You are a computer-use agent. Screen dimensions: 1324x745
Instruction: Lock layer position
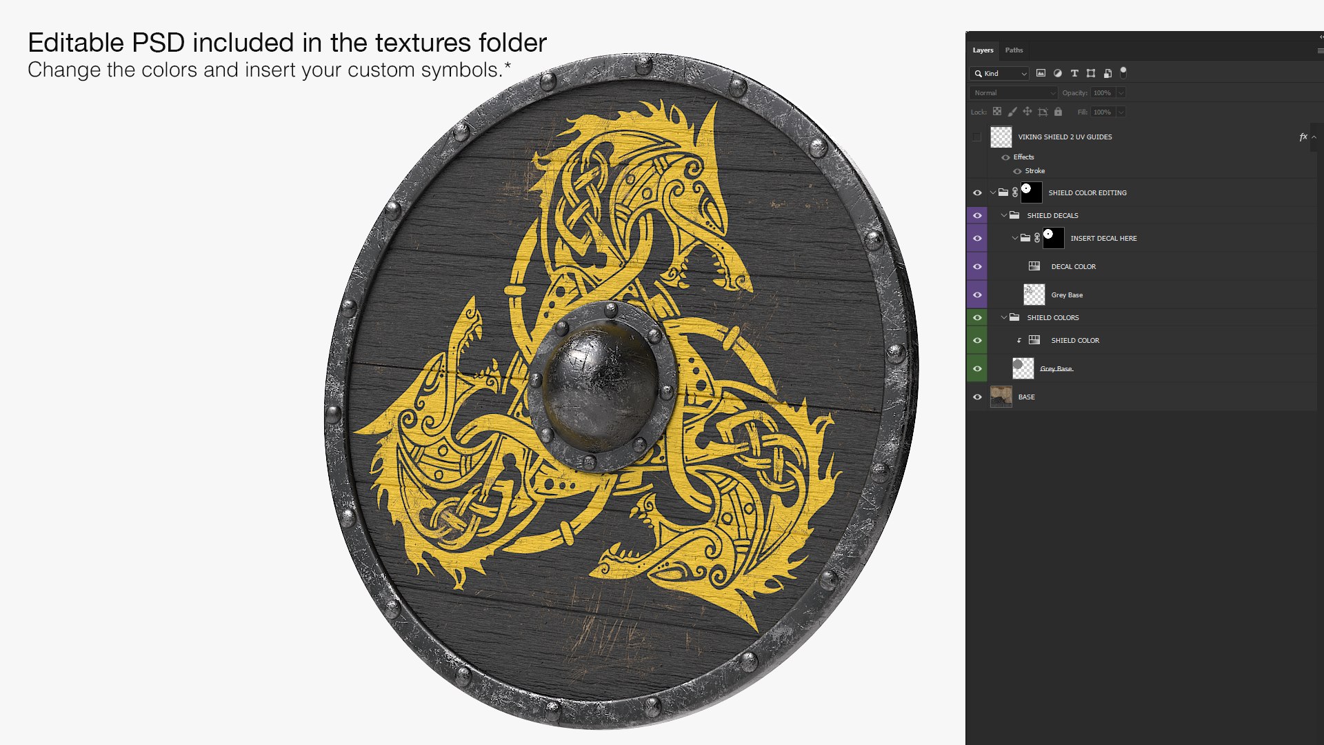tap(1027, 112)
